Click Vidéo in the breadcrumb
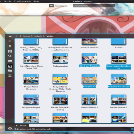This screenshot has height=134, width=134. tap(50, 36)
